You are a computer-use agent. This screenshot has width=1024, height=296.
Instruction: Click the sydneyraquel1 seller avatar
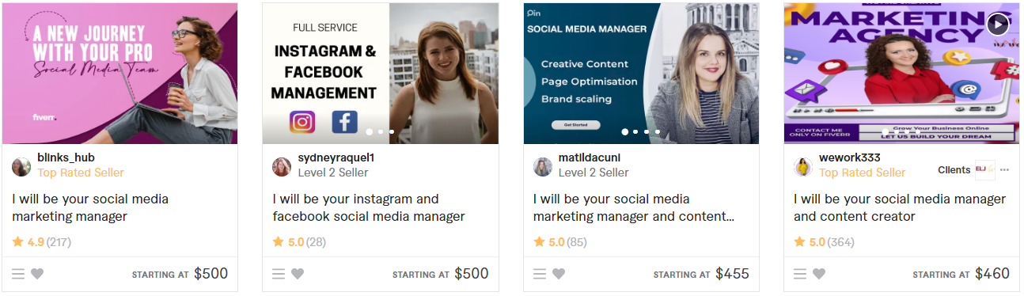(x=282, y=167)
